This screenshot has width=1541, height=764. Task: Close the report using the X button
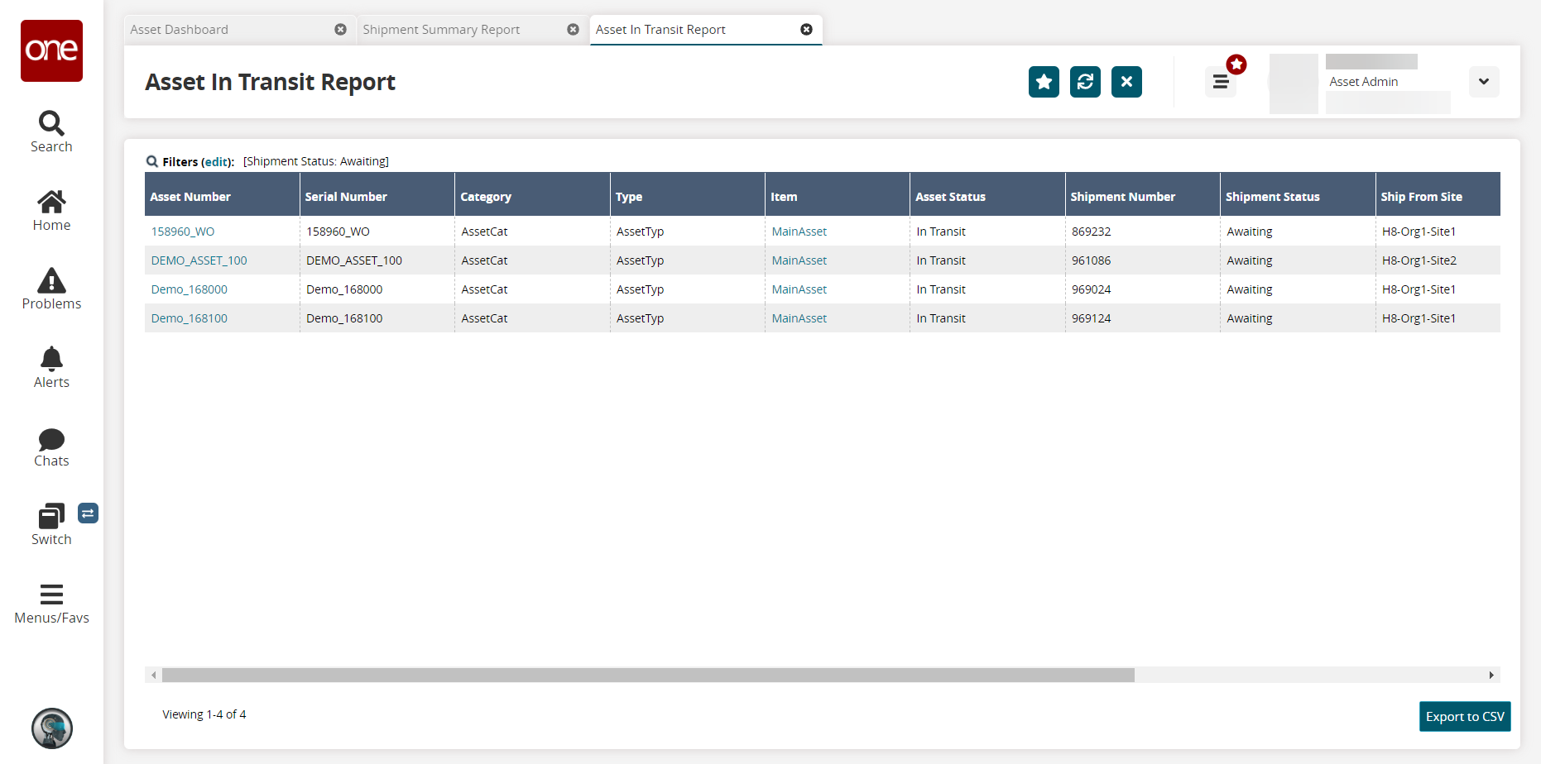tap(1126, 82)
